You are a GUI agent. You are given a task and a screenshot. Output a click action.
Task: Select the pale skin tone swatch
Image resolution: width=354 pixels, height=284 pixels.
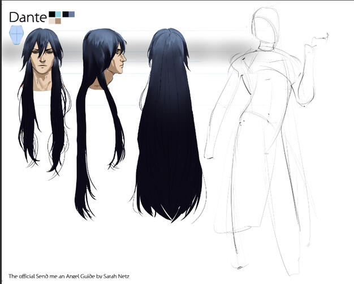coord(52,21)
